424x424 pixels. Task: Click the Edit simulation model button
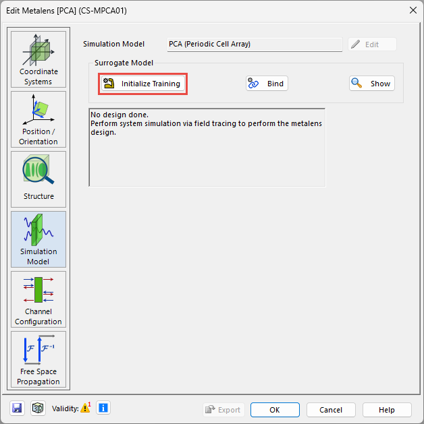click(372, 44)
